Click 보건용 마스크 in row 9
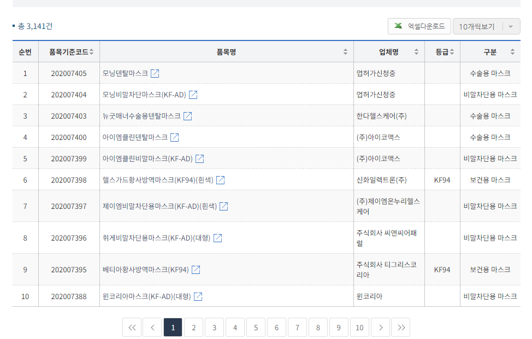Screen dimensions: 532x339 pyautogui.click(x=490, y=270)
